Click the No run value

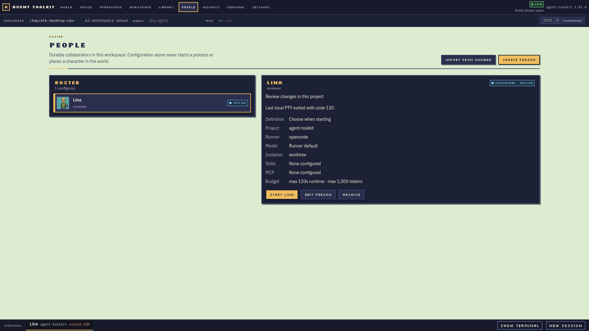(225, 21)
